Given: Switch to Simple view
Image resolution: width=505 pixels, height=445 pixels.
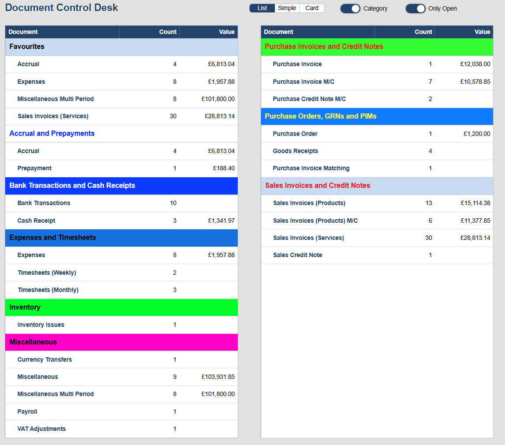Looking at the screenshot, I should point(287,8).
